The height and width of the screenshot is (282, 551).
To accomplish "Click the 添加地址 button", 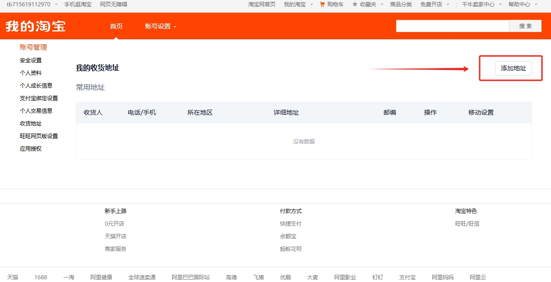I will click(x=514, y=69).
